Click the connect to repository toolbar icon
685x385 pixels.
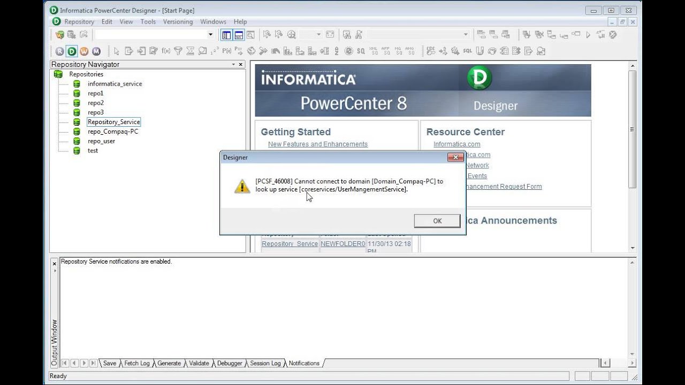(60, 35)
